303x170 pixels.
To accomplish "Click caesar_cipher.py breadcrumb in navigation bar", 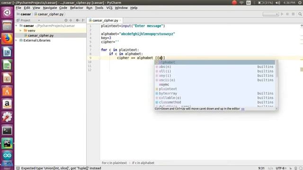I will pos(49,14).
